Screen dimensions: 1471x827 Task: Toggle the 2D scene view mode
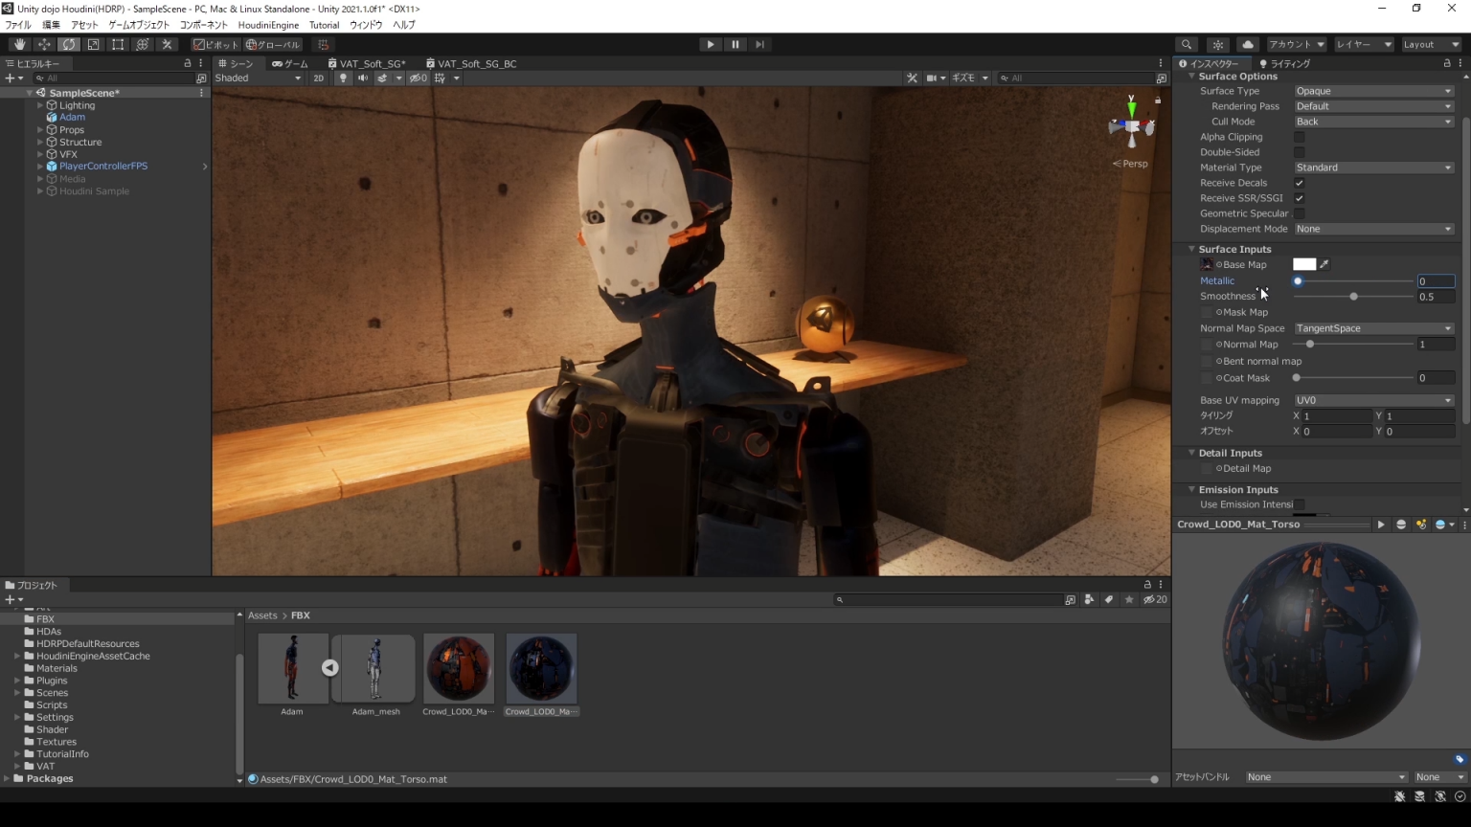coord(319,78)
